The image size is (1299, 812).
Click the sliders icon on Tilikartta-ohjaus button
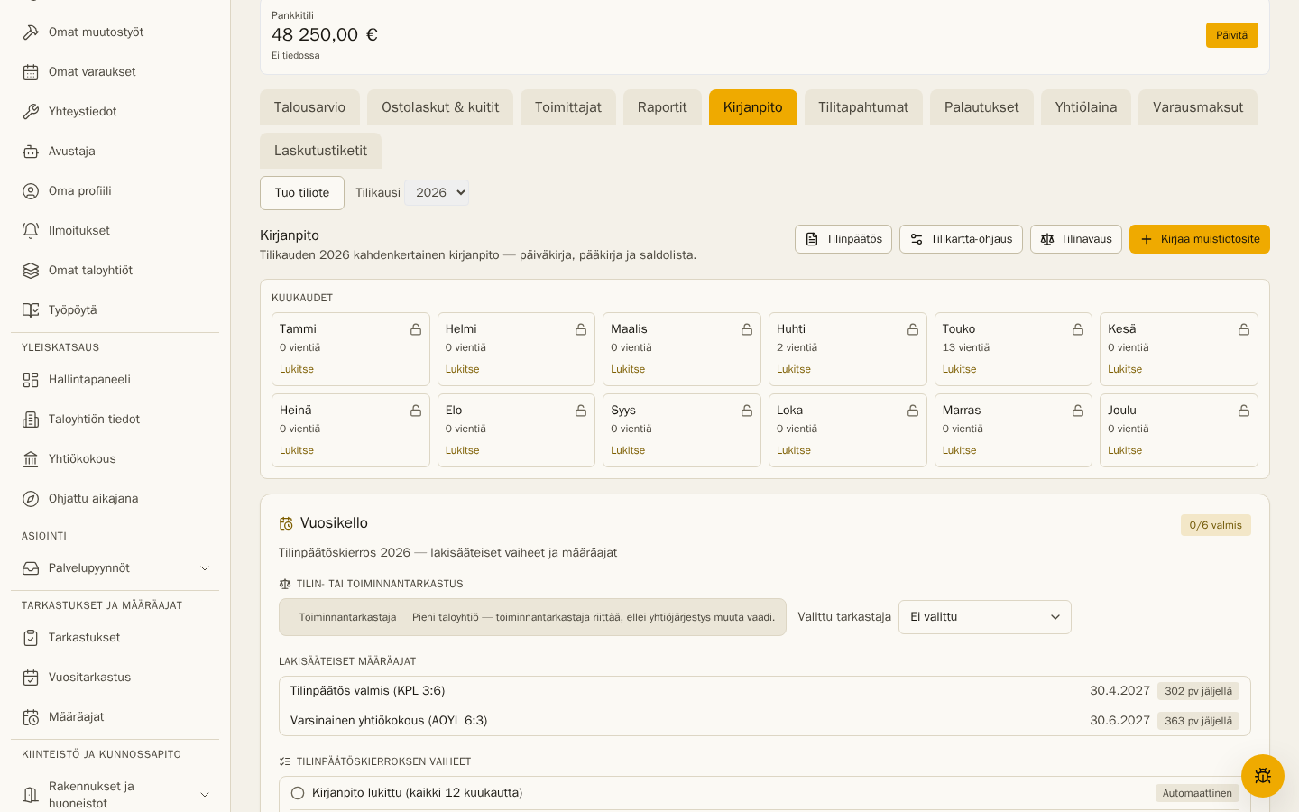click(917, 239)
